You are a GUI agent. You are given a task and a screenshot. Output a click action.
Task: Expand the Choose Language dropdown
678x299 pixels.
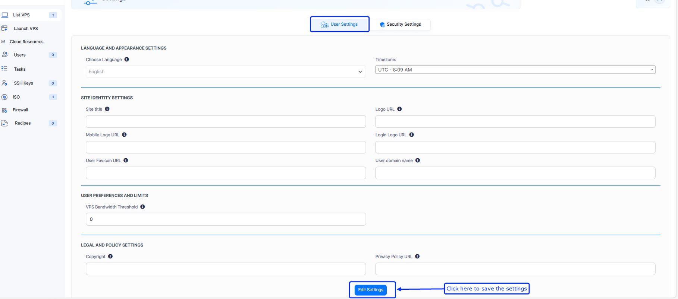tap(226, 71)
